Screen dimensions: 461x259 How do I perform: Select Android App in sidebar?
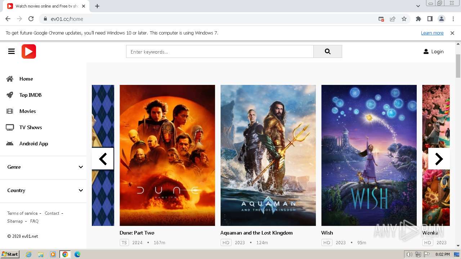[34, 144]
